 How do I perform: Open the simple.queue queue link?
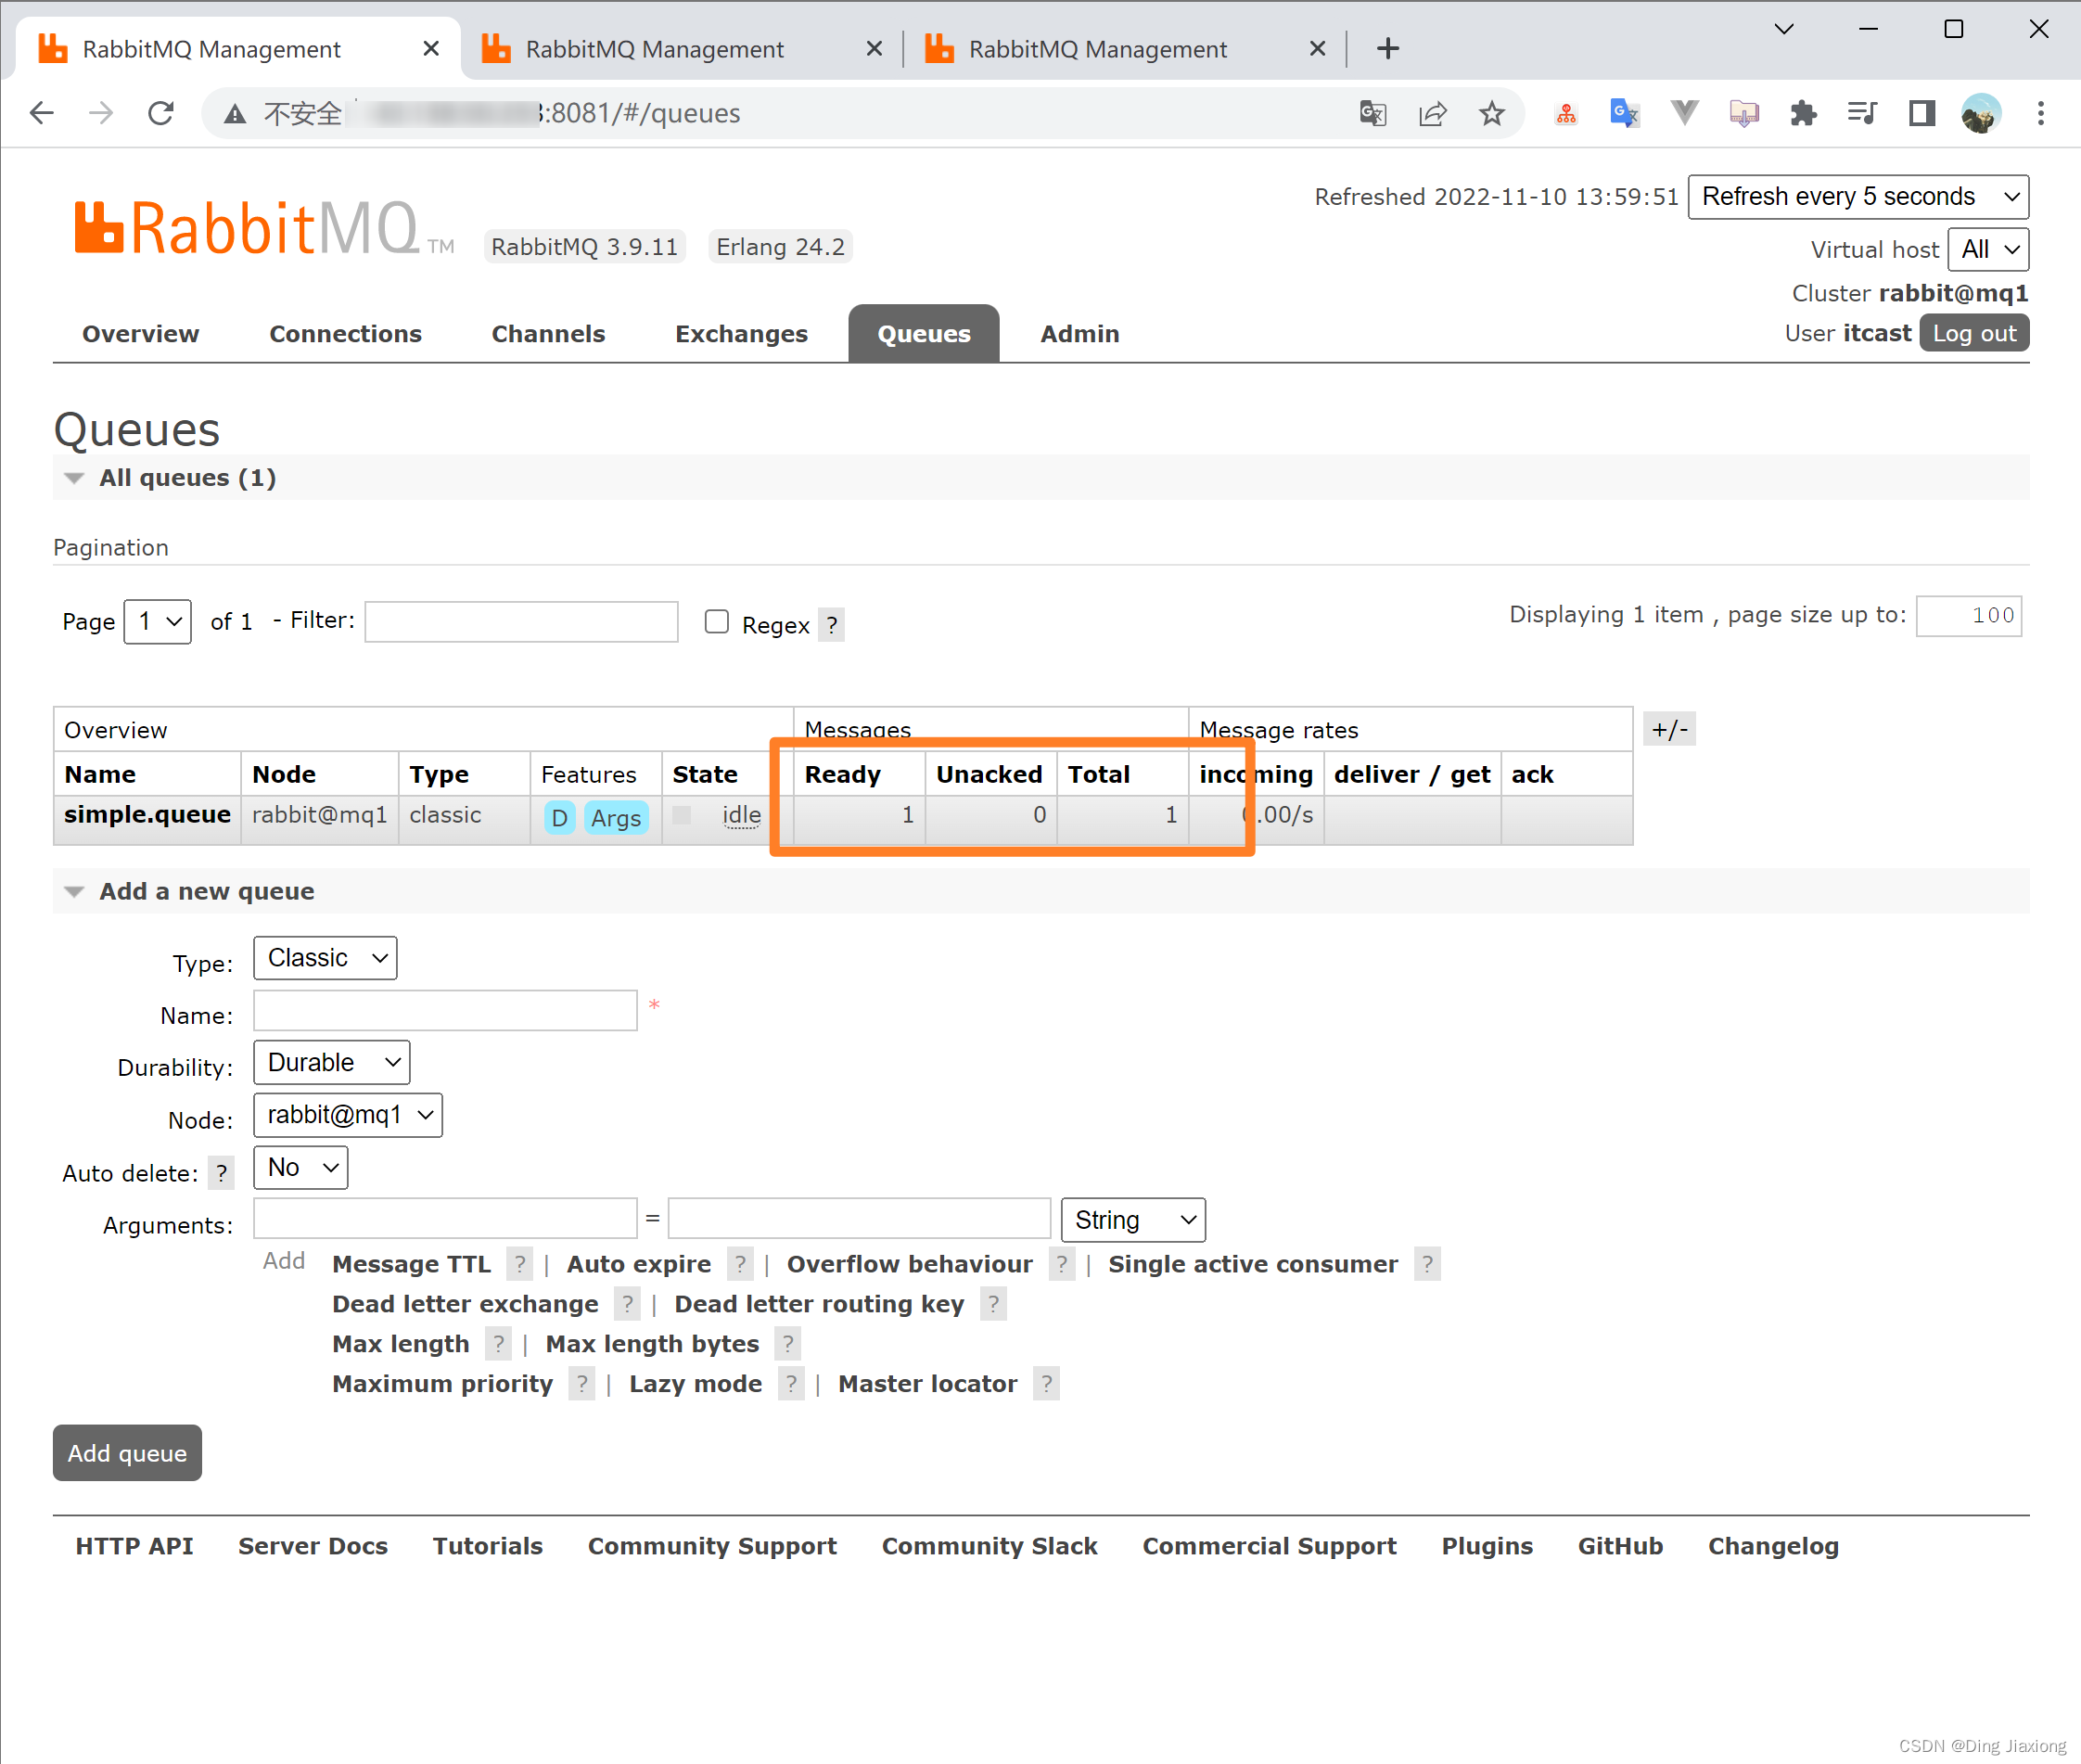147,815
